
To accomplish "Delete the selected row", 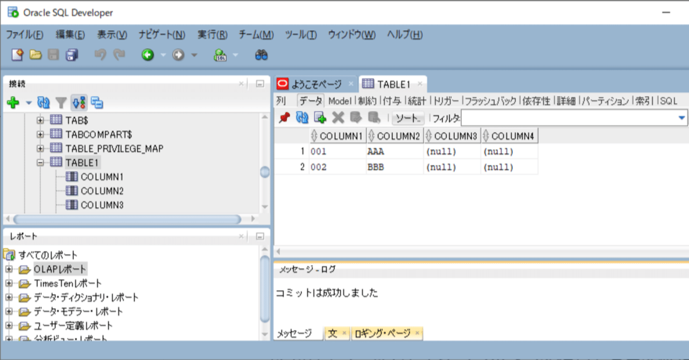I will click(x=337, y=118).
